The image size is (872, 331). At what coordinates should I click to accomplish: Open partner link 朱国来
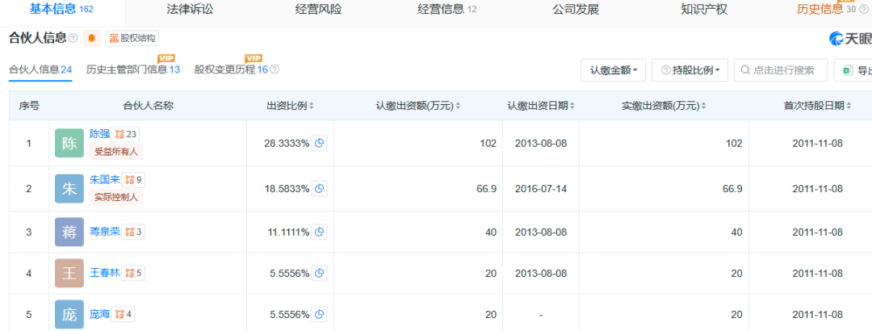[104, 180]
